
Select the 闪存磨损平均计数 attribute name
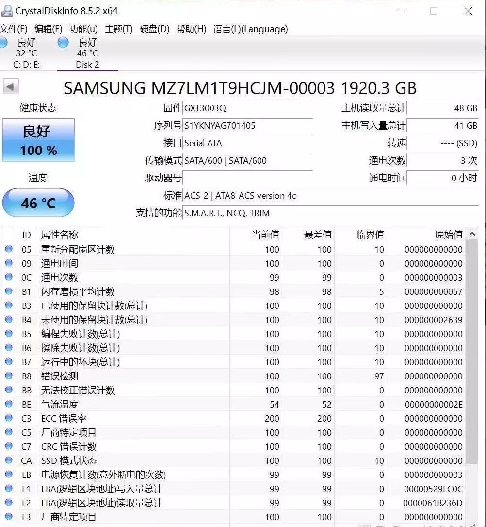click(78, 291)
